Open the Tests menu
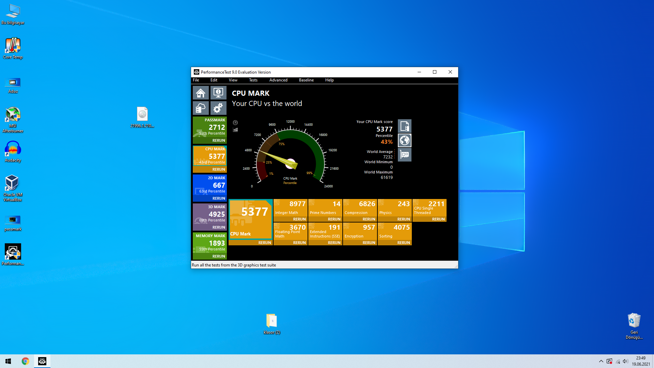 (253, 80)
